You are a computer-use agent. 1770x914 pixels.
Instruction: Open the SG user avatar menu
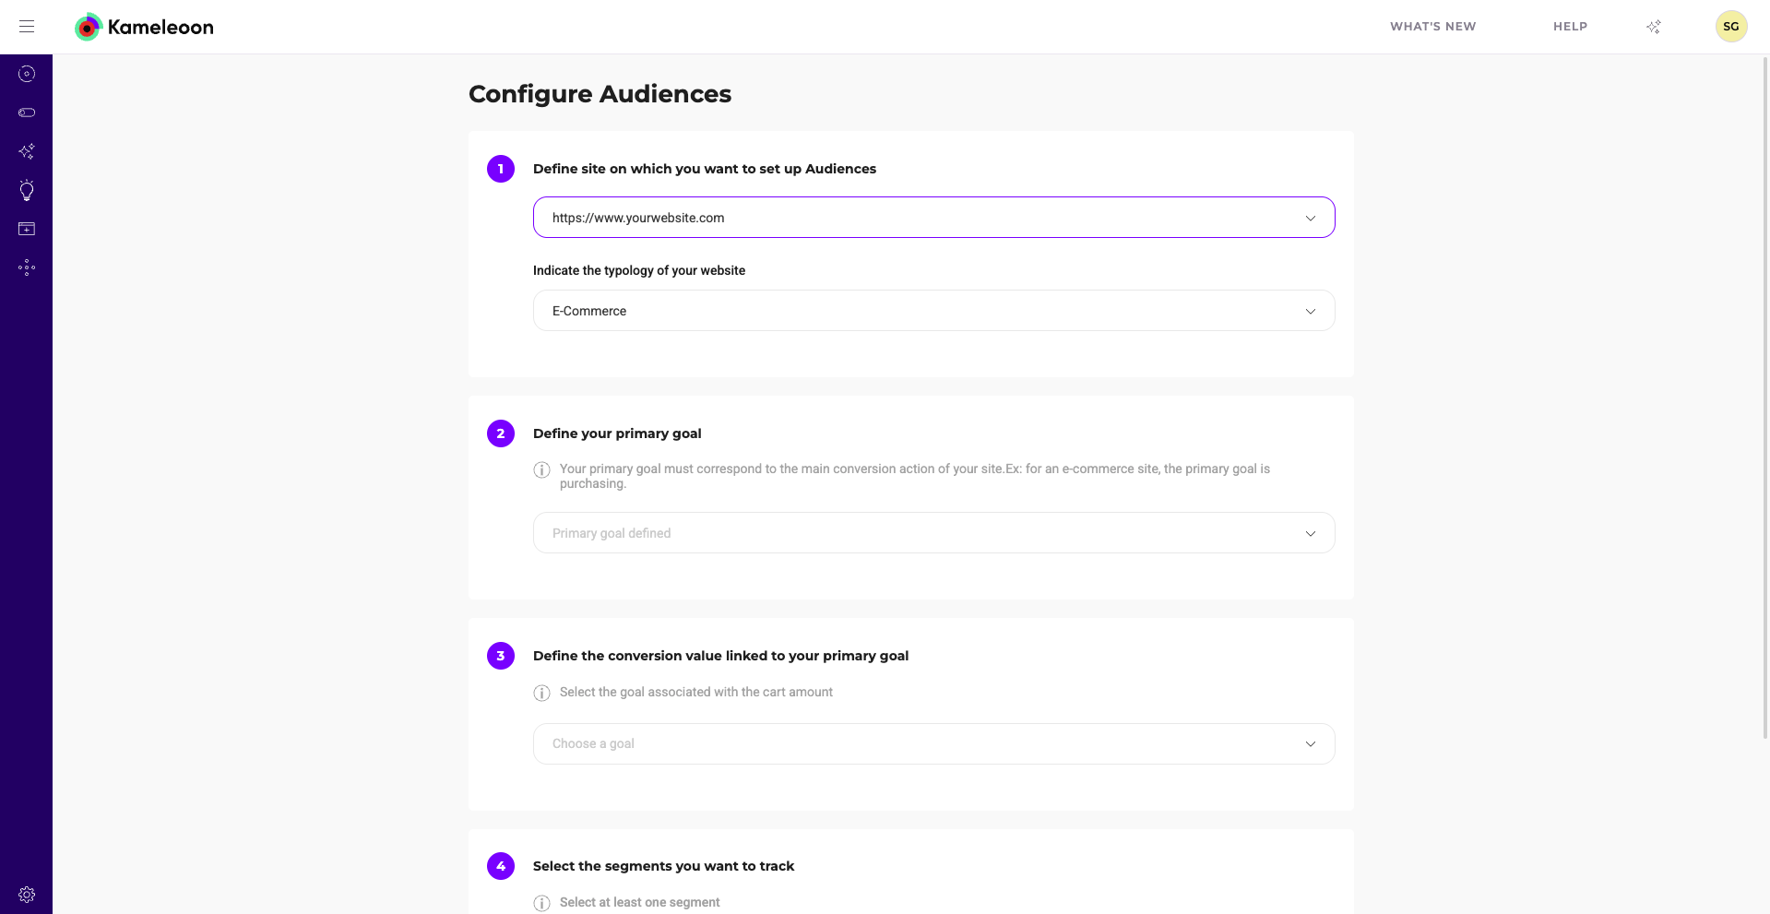(x=1730, y=27)
